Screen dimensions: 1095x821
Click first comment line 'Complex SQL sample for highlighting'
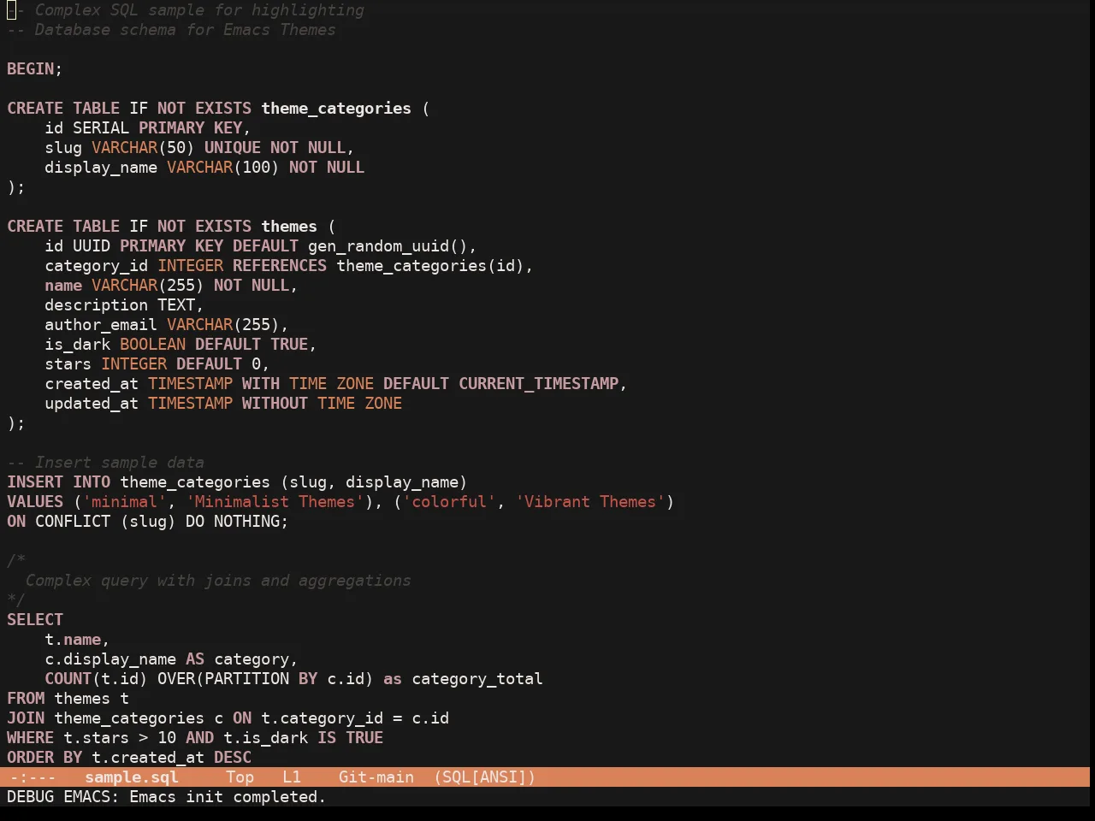199,10
